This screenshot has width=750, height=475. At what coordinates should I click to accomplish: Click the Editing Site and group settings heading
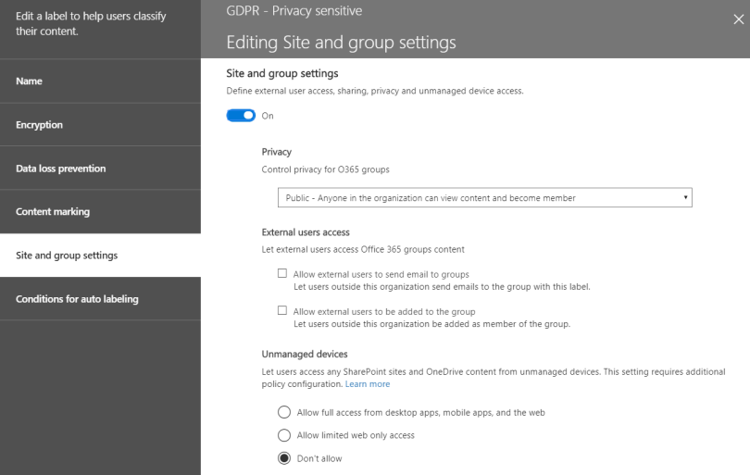(x=341, y=43)
